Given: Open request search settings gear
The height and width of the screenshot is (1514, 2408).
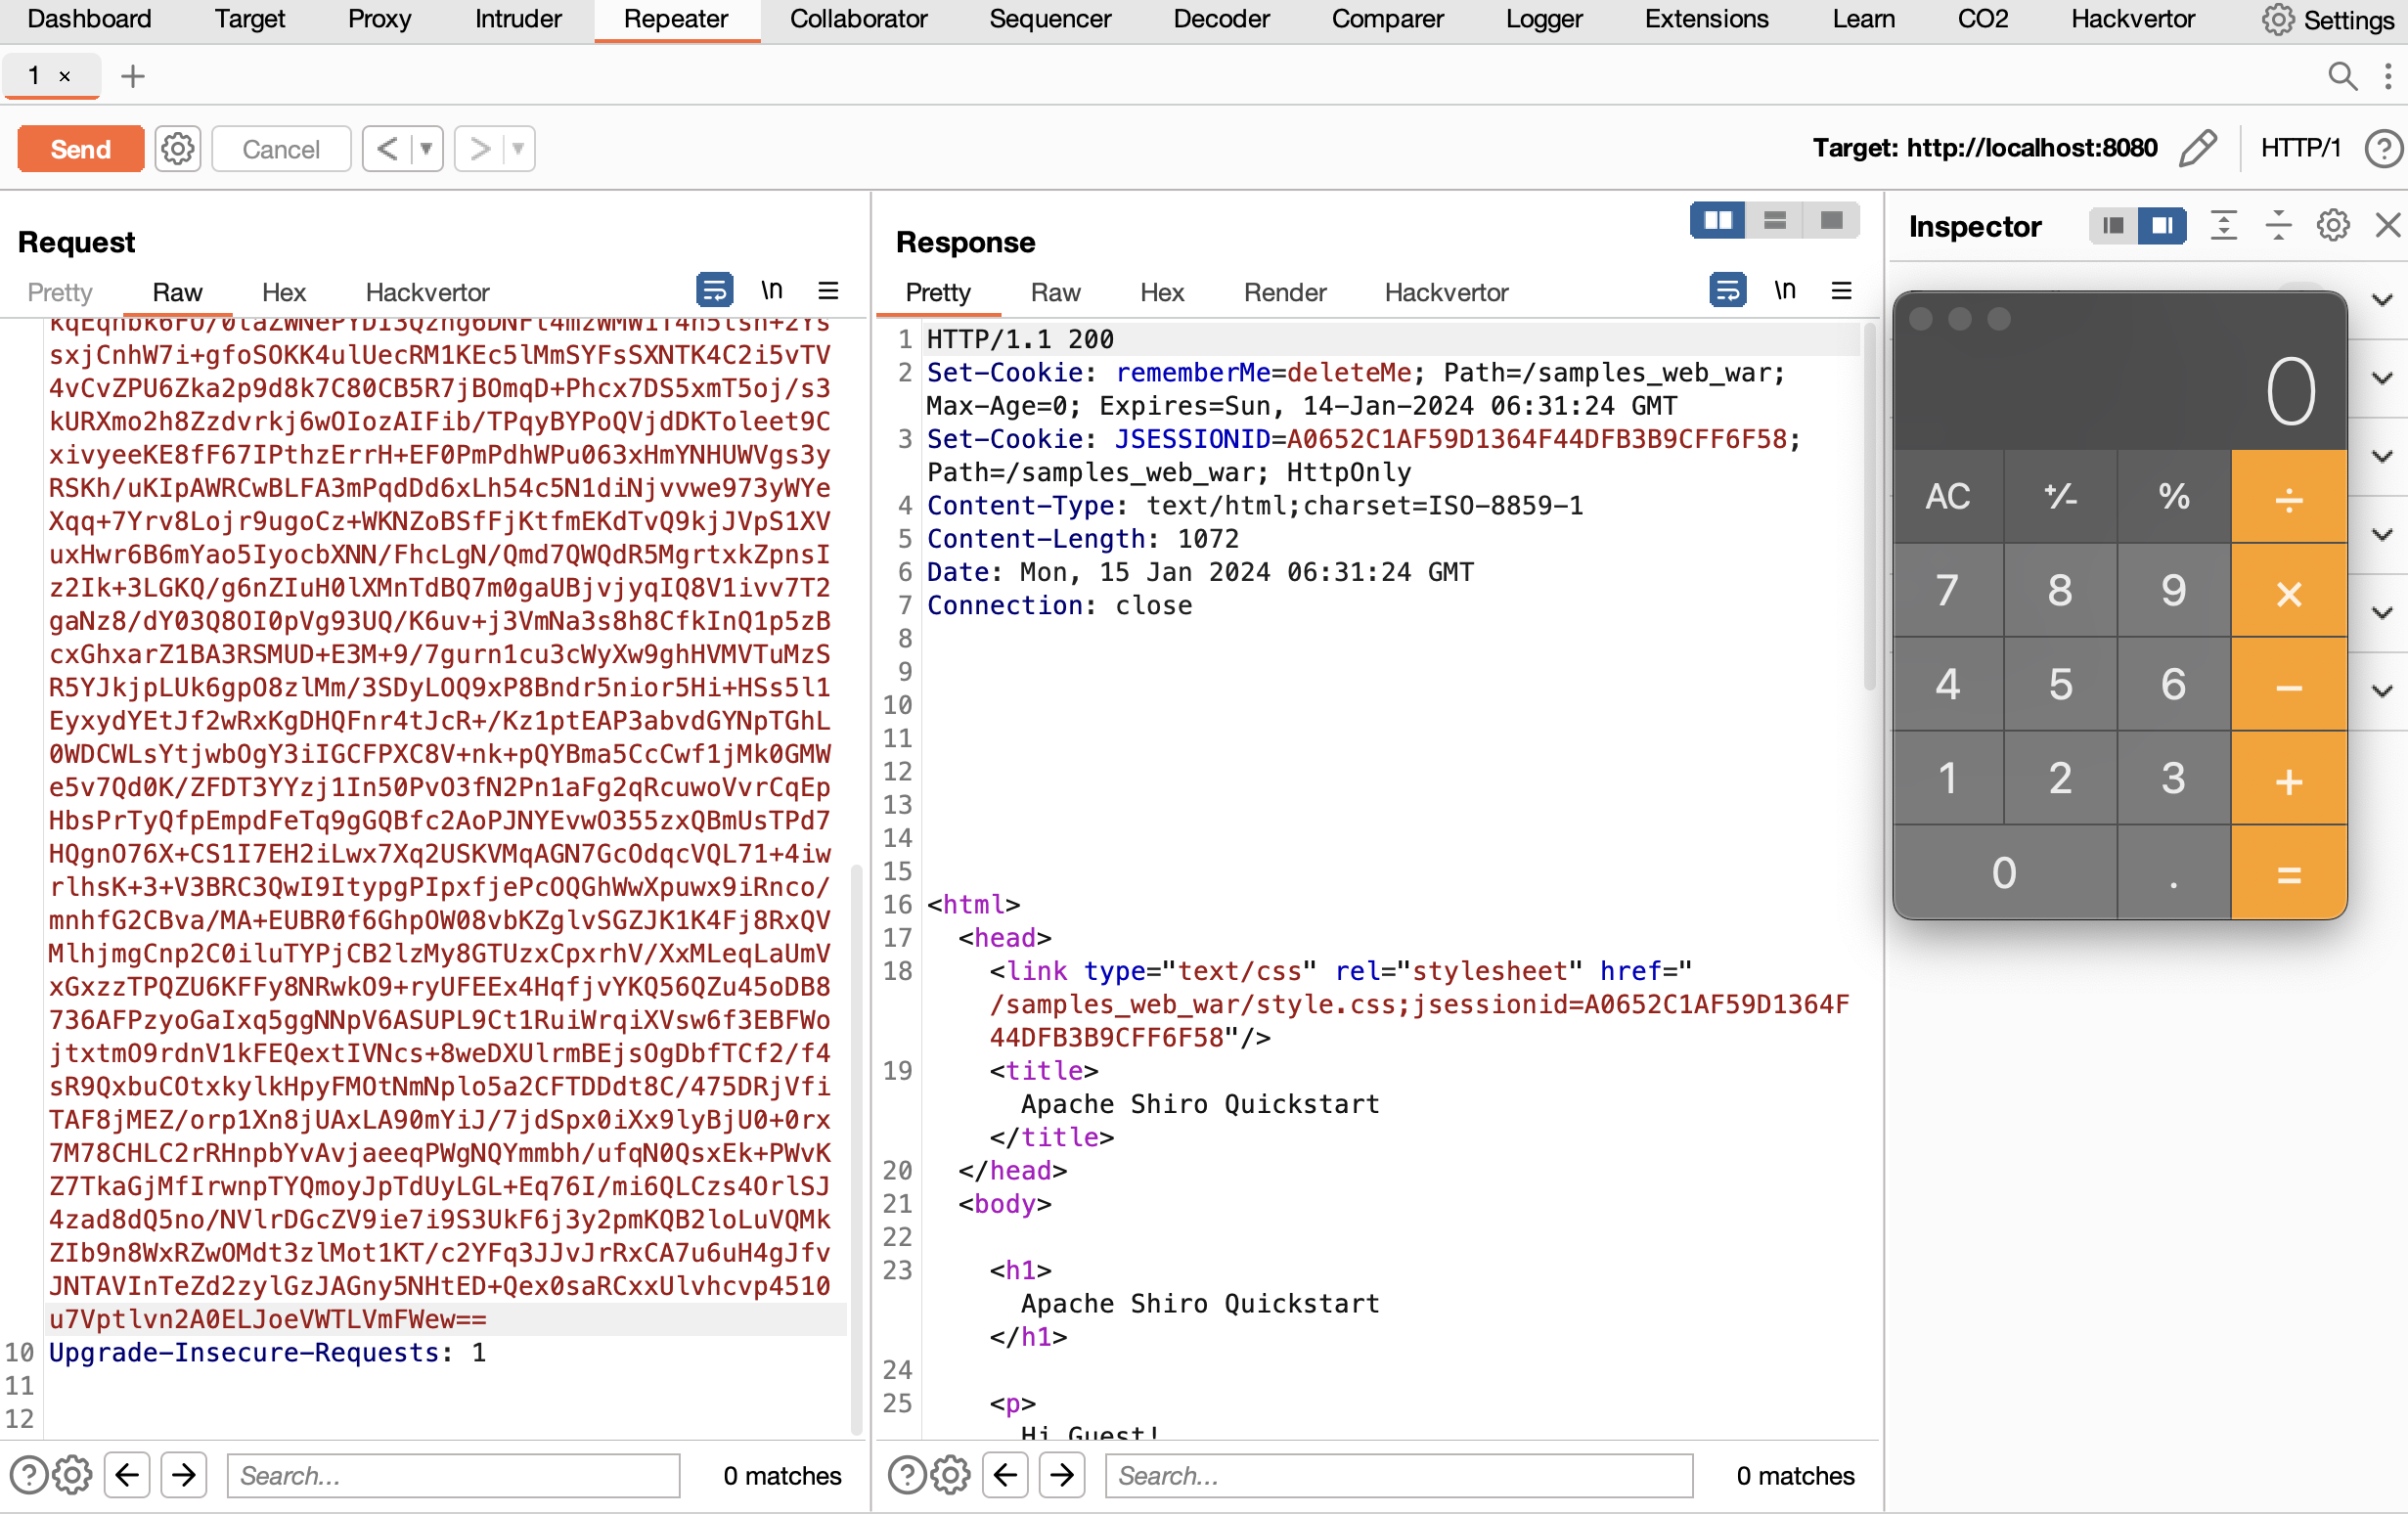Looking at the screenshot, I should pyautogui.click(x=72, y=1475).
